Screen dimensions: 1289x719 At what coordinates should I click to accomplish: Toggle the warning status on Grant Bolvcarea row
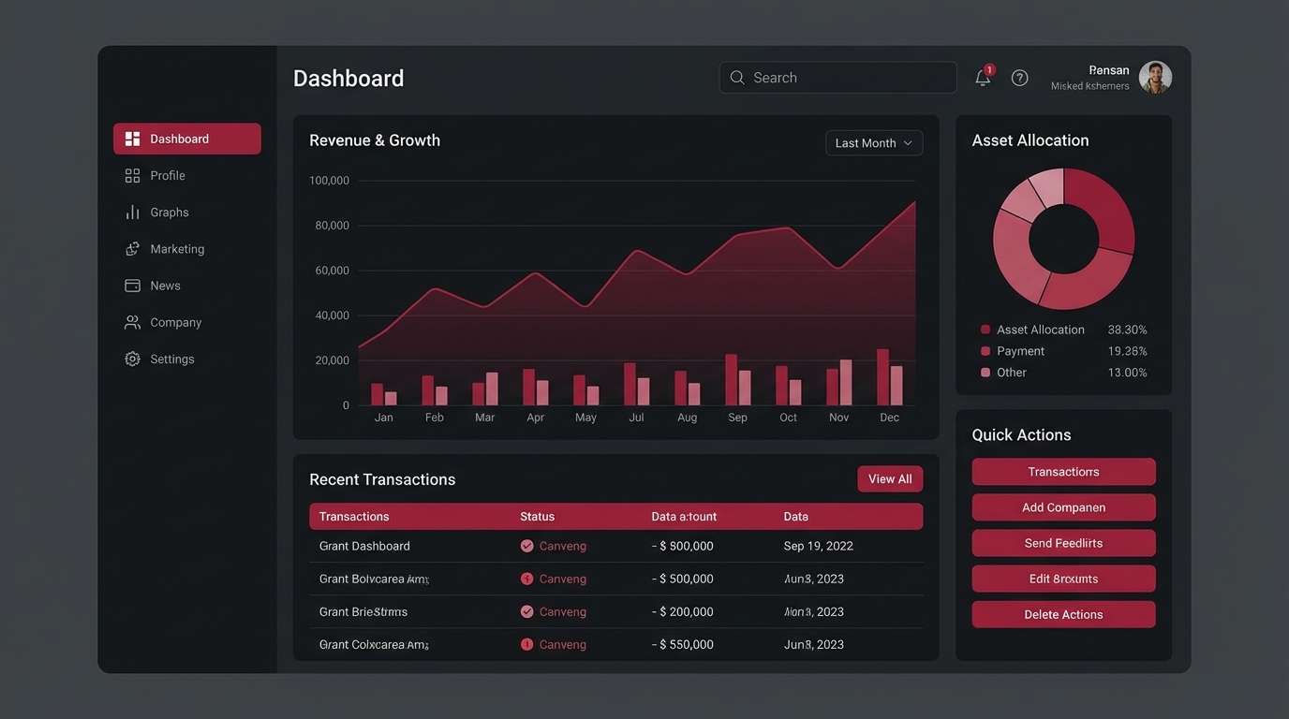pos(526,578)
